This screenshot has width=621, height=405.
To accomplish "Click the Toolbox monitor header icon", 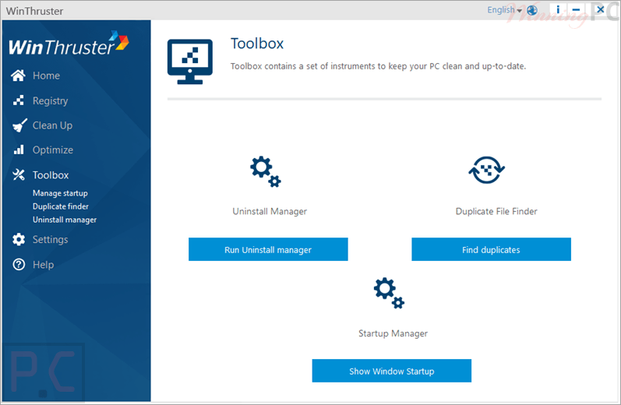I will [190, 62].
